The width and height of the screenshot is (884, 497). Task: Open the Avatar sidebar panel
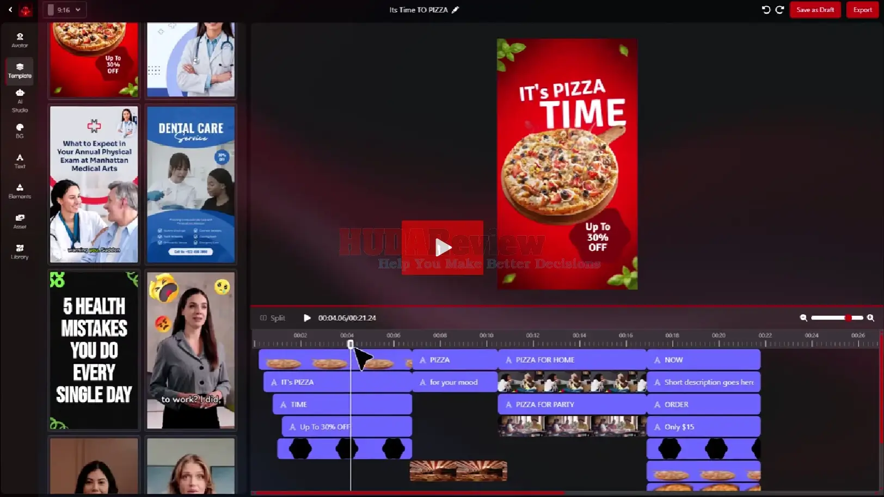[x=20, y=40]
